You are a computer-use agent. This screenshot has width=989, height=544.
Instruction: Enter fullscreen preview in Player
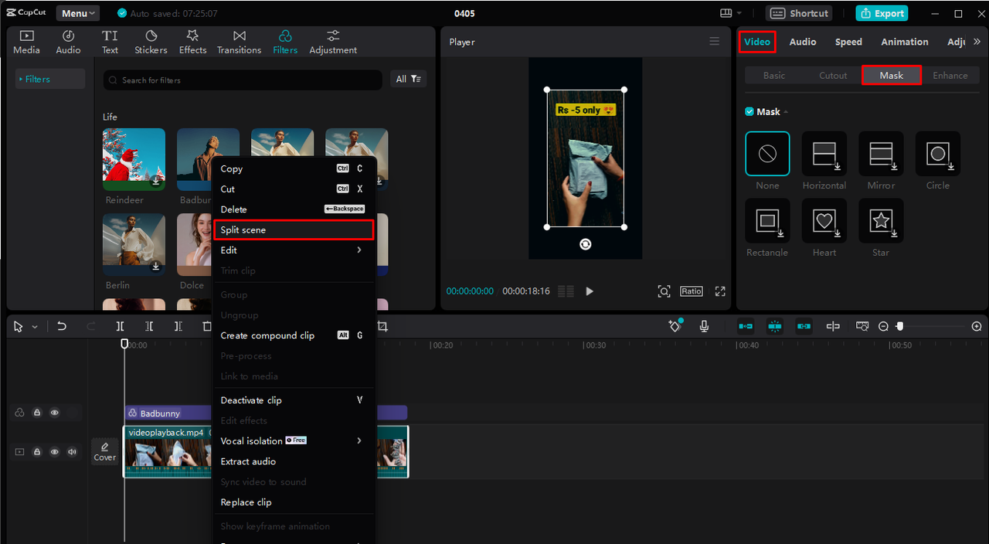(x=720, y=291)
